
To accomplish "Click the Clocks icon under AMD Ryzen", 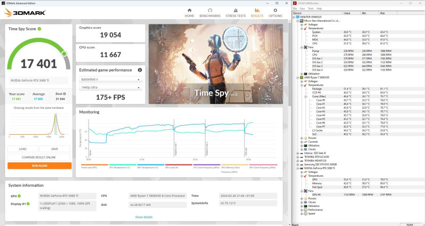I will tap(305, 150).
